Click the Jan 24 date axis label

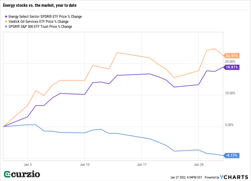[x=198, y=164]
